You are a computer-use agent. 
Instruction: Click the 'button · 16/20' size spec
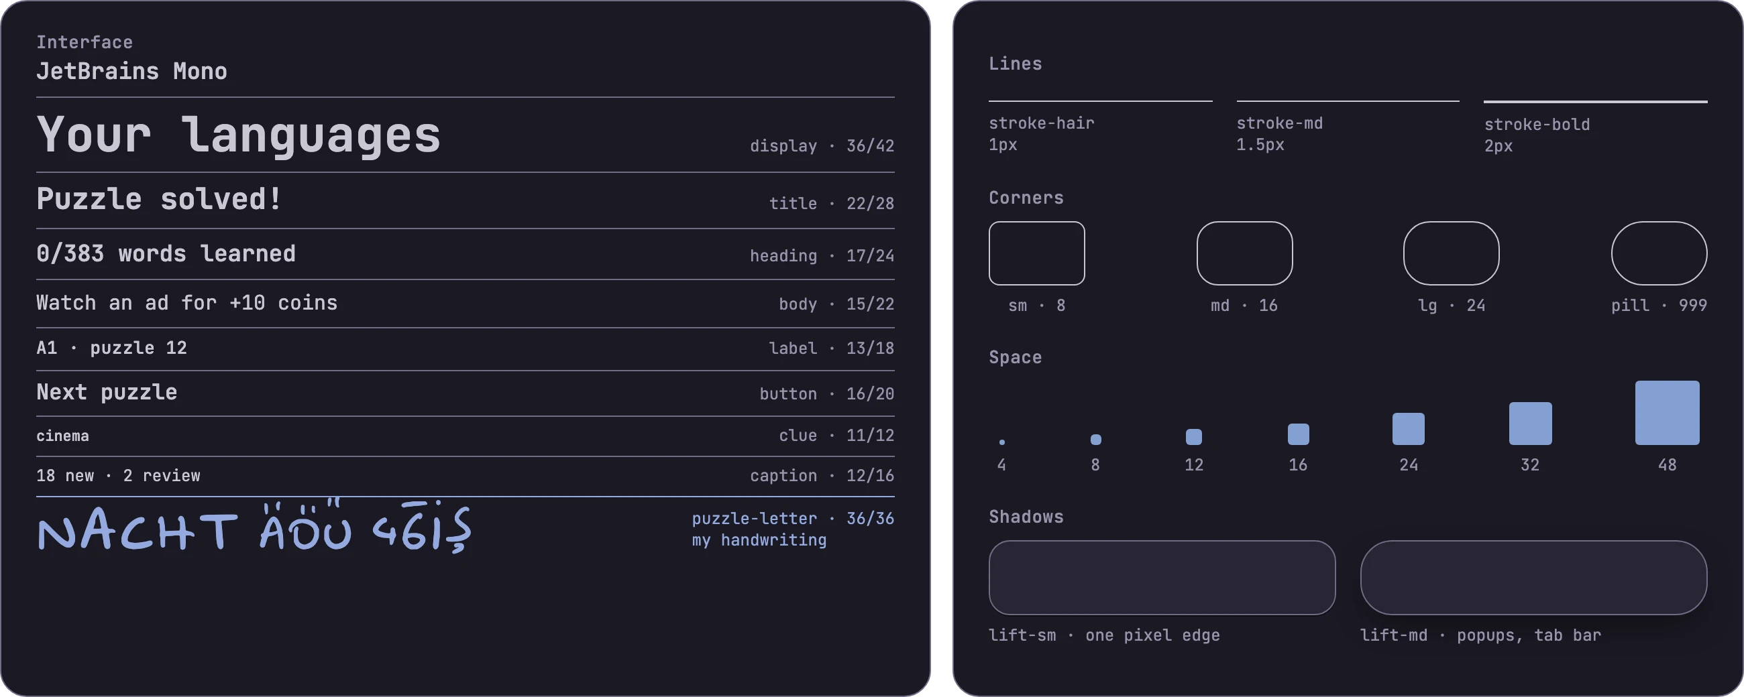826,393
